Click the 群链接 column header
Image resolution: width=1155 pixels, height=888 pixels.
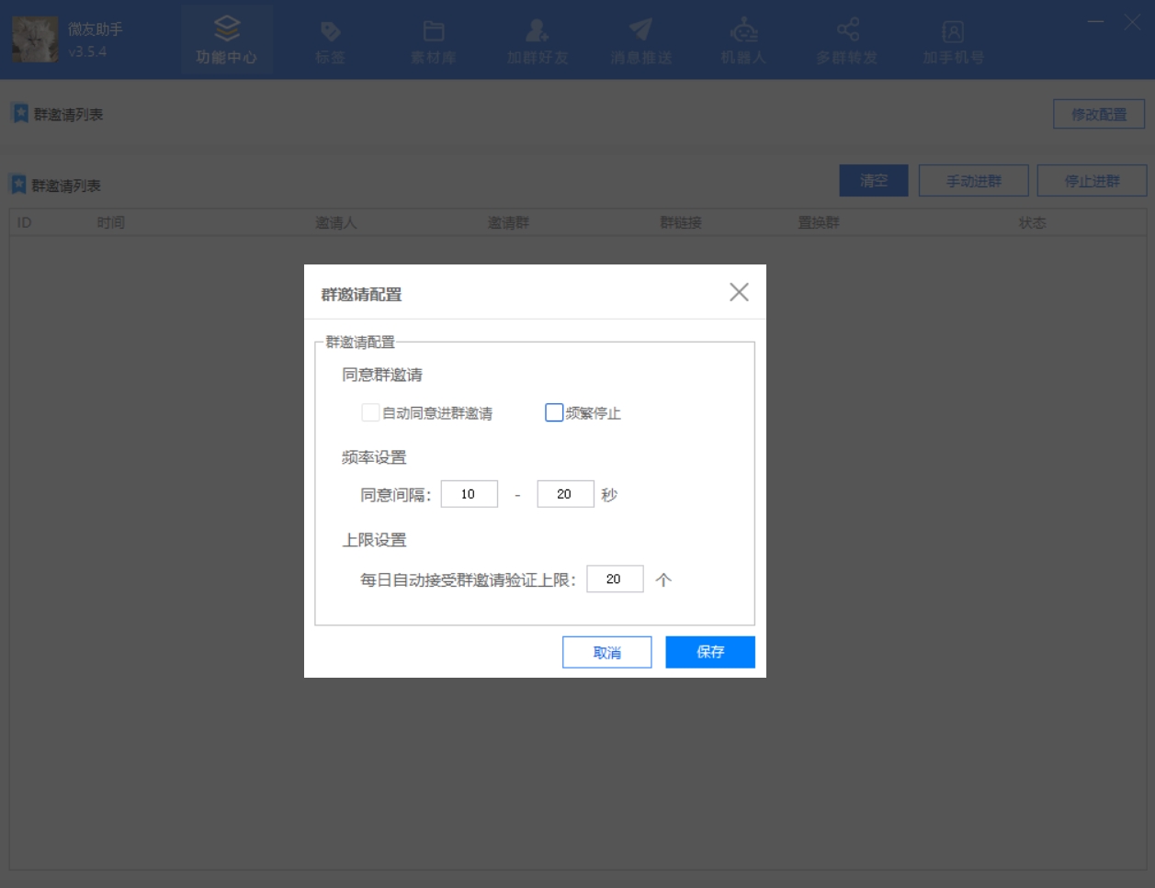tap(681, 222)
